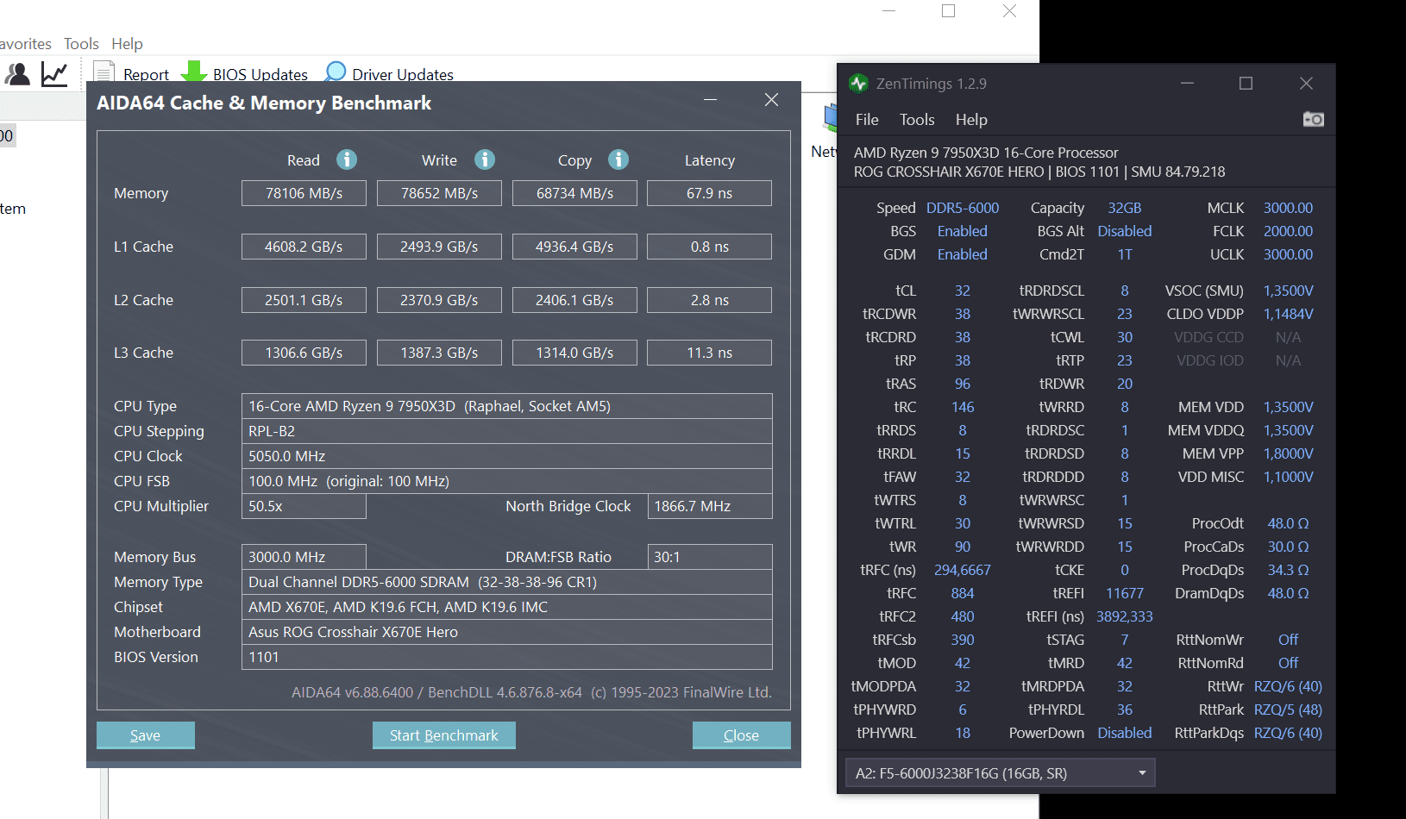Click the Memory Latency value 67.9 ns
The image size is (1406, 819).
pyautogui.click(x=709, y=193)
